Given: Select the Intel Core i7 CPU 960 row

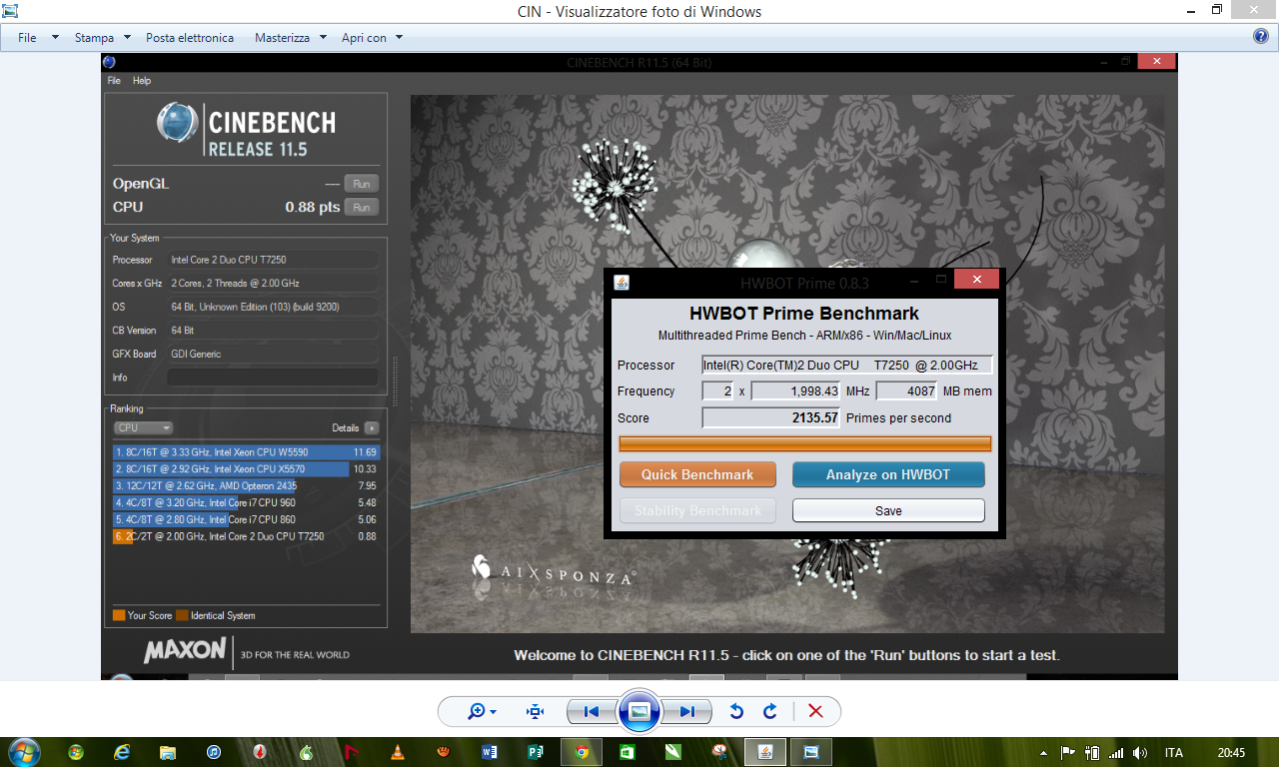Looking at the screenshot, I should pyautogui.click(x=247, y=503).
